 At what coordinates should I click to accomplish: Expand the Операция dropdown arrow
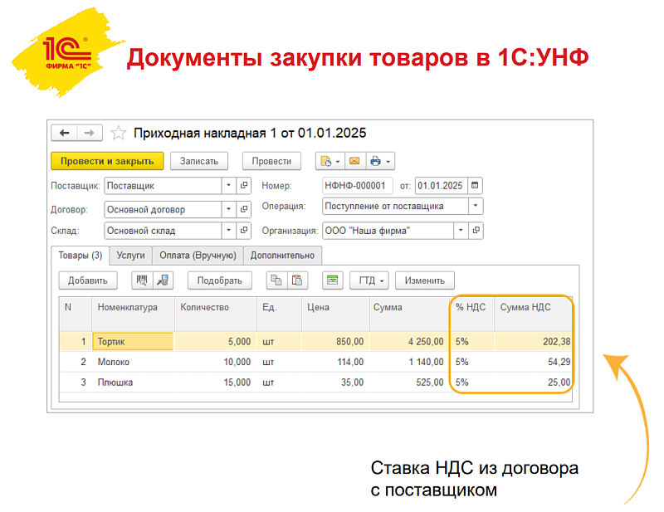coord(476,207)
